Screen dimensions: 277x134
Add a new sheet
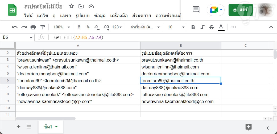19,126
